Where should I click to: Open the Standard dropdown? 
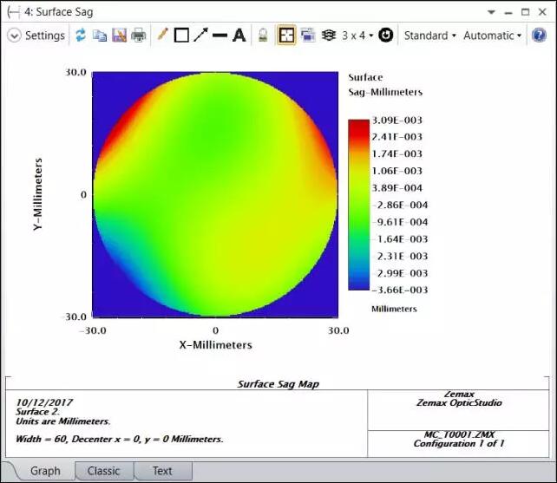[429, 36]
